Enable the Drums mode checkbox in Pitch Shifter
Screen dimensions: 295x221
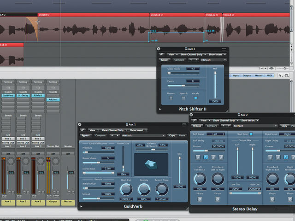tap(171, 98)
